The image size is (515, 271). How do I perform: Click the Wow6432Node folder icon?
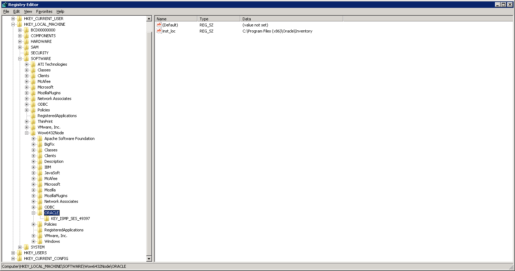(33, 133)
